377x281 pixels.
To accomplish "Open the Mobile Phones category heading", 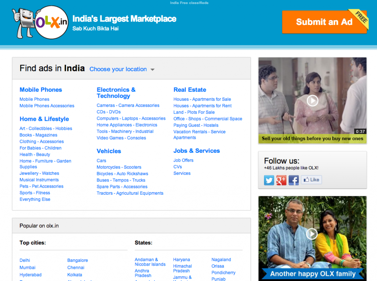I will [41, 90].
